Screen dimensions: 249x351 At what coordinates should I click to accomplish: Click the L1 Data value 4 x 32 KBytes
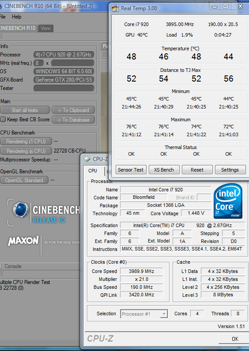[x=223, y=271]
